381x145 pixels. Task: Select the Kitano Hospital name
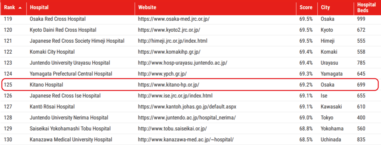[x=46, y=85]
